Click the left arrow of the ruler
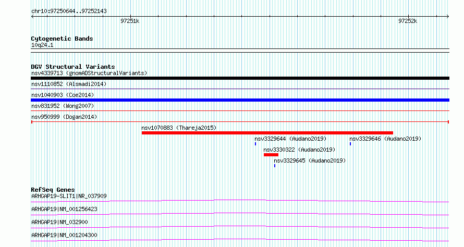464x247 pixels. (32, 17)
